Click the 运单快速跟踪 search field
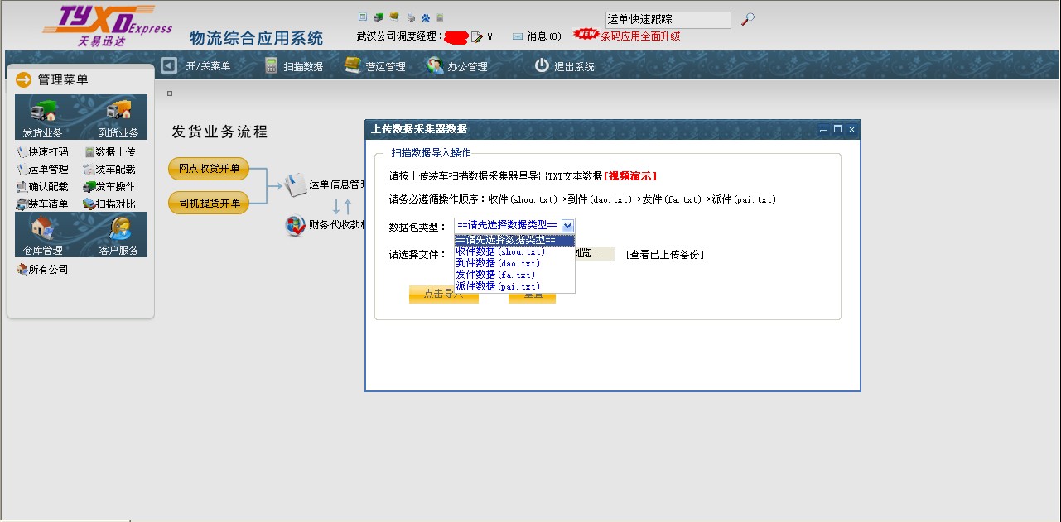This screenshot has width=1061, height=522. 668,19
